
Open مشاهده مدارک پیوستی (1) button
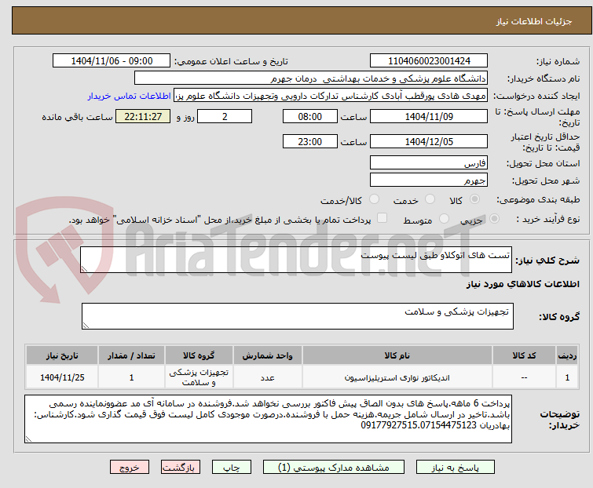[x=334, y=468]
